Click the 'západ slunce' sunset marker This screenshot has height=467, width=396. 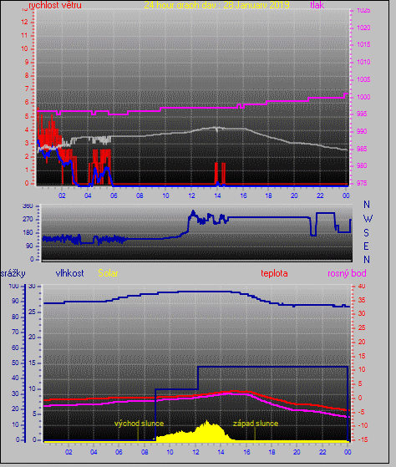point(256,424)
